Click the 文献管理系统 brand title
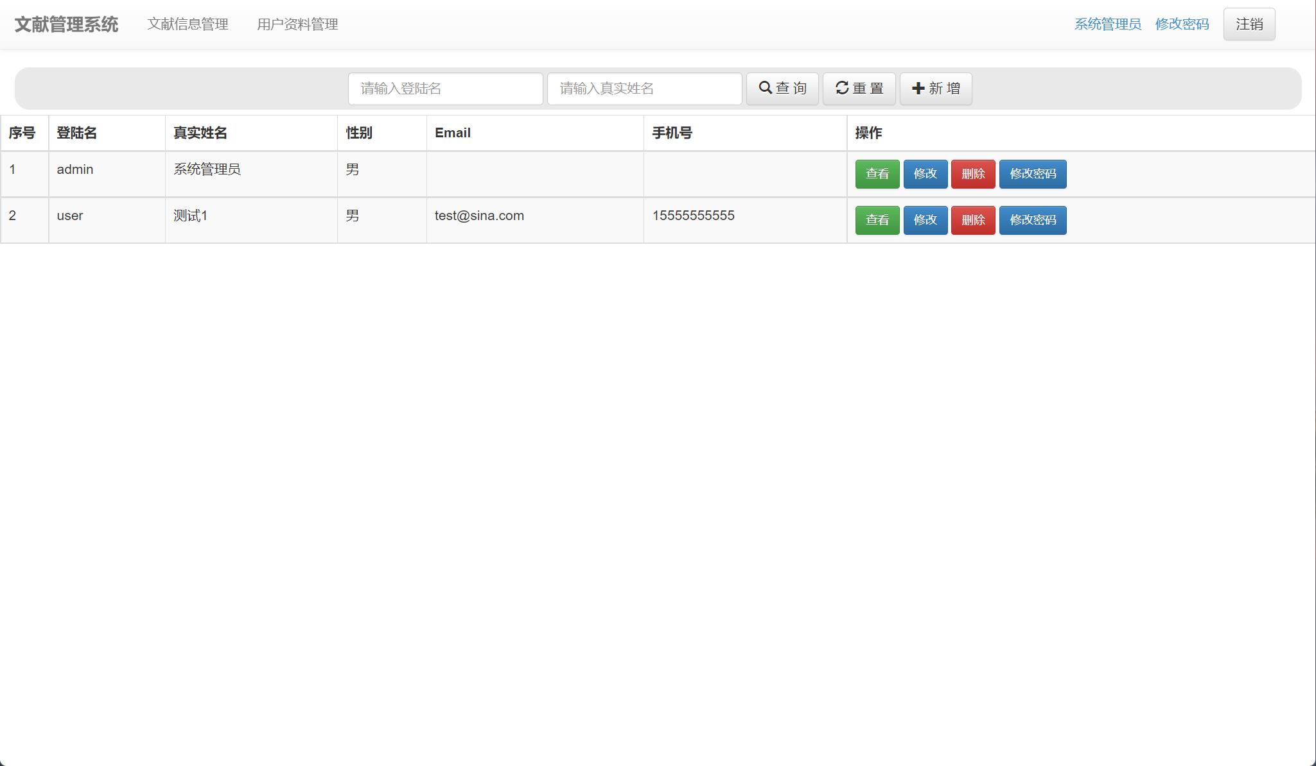The height and width of the screenshot is (766, 1316). pos(66,24)
